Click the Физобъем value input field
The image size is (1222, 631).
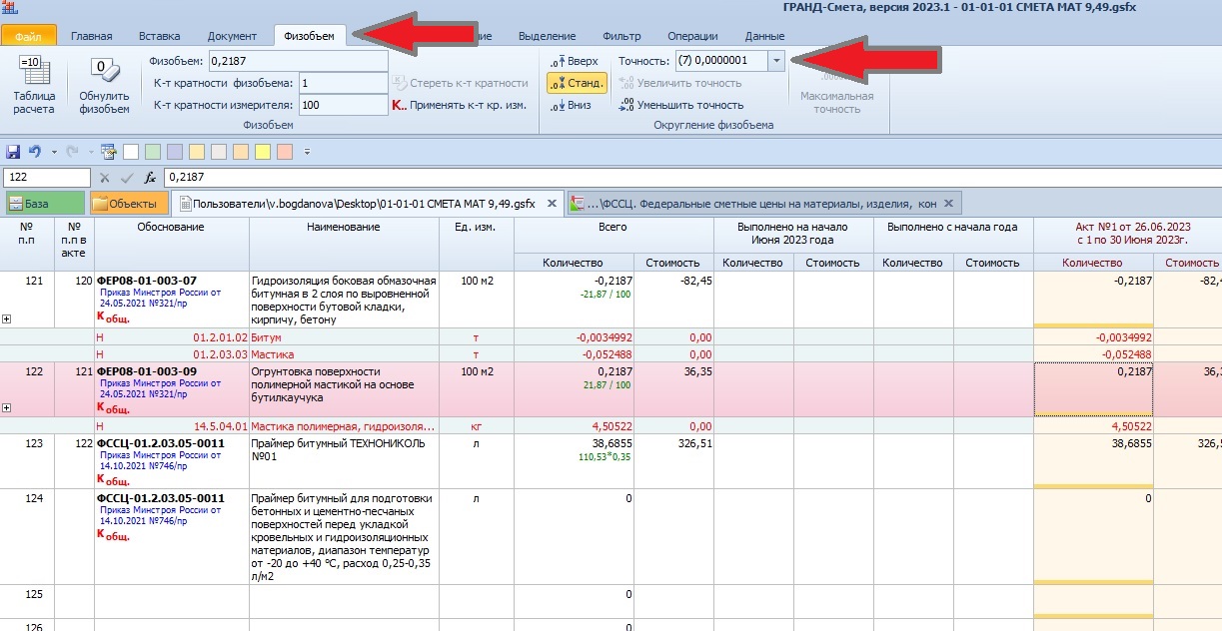coord(298,61)
